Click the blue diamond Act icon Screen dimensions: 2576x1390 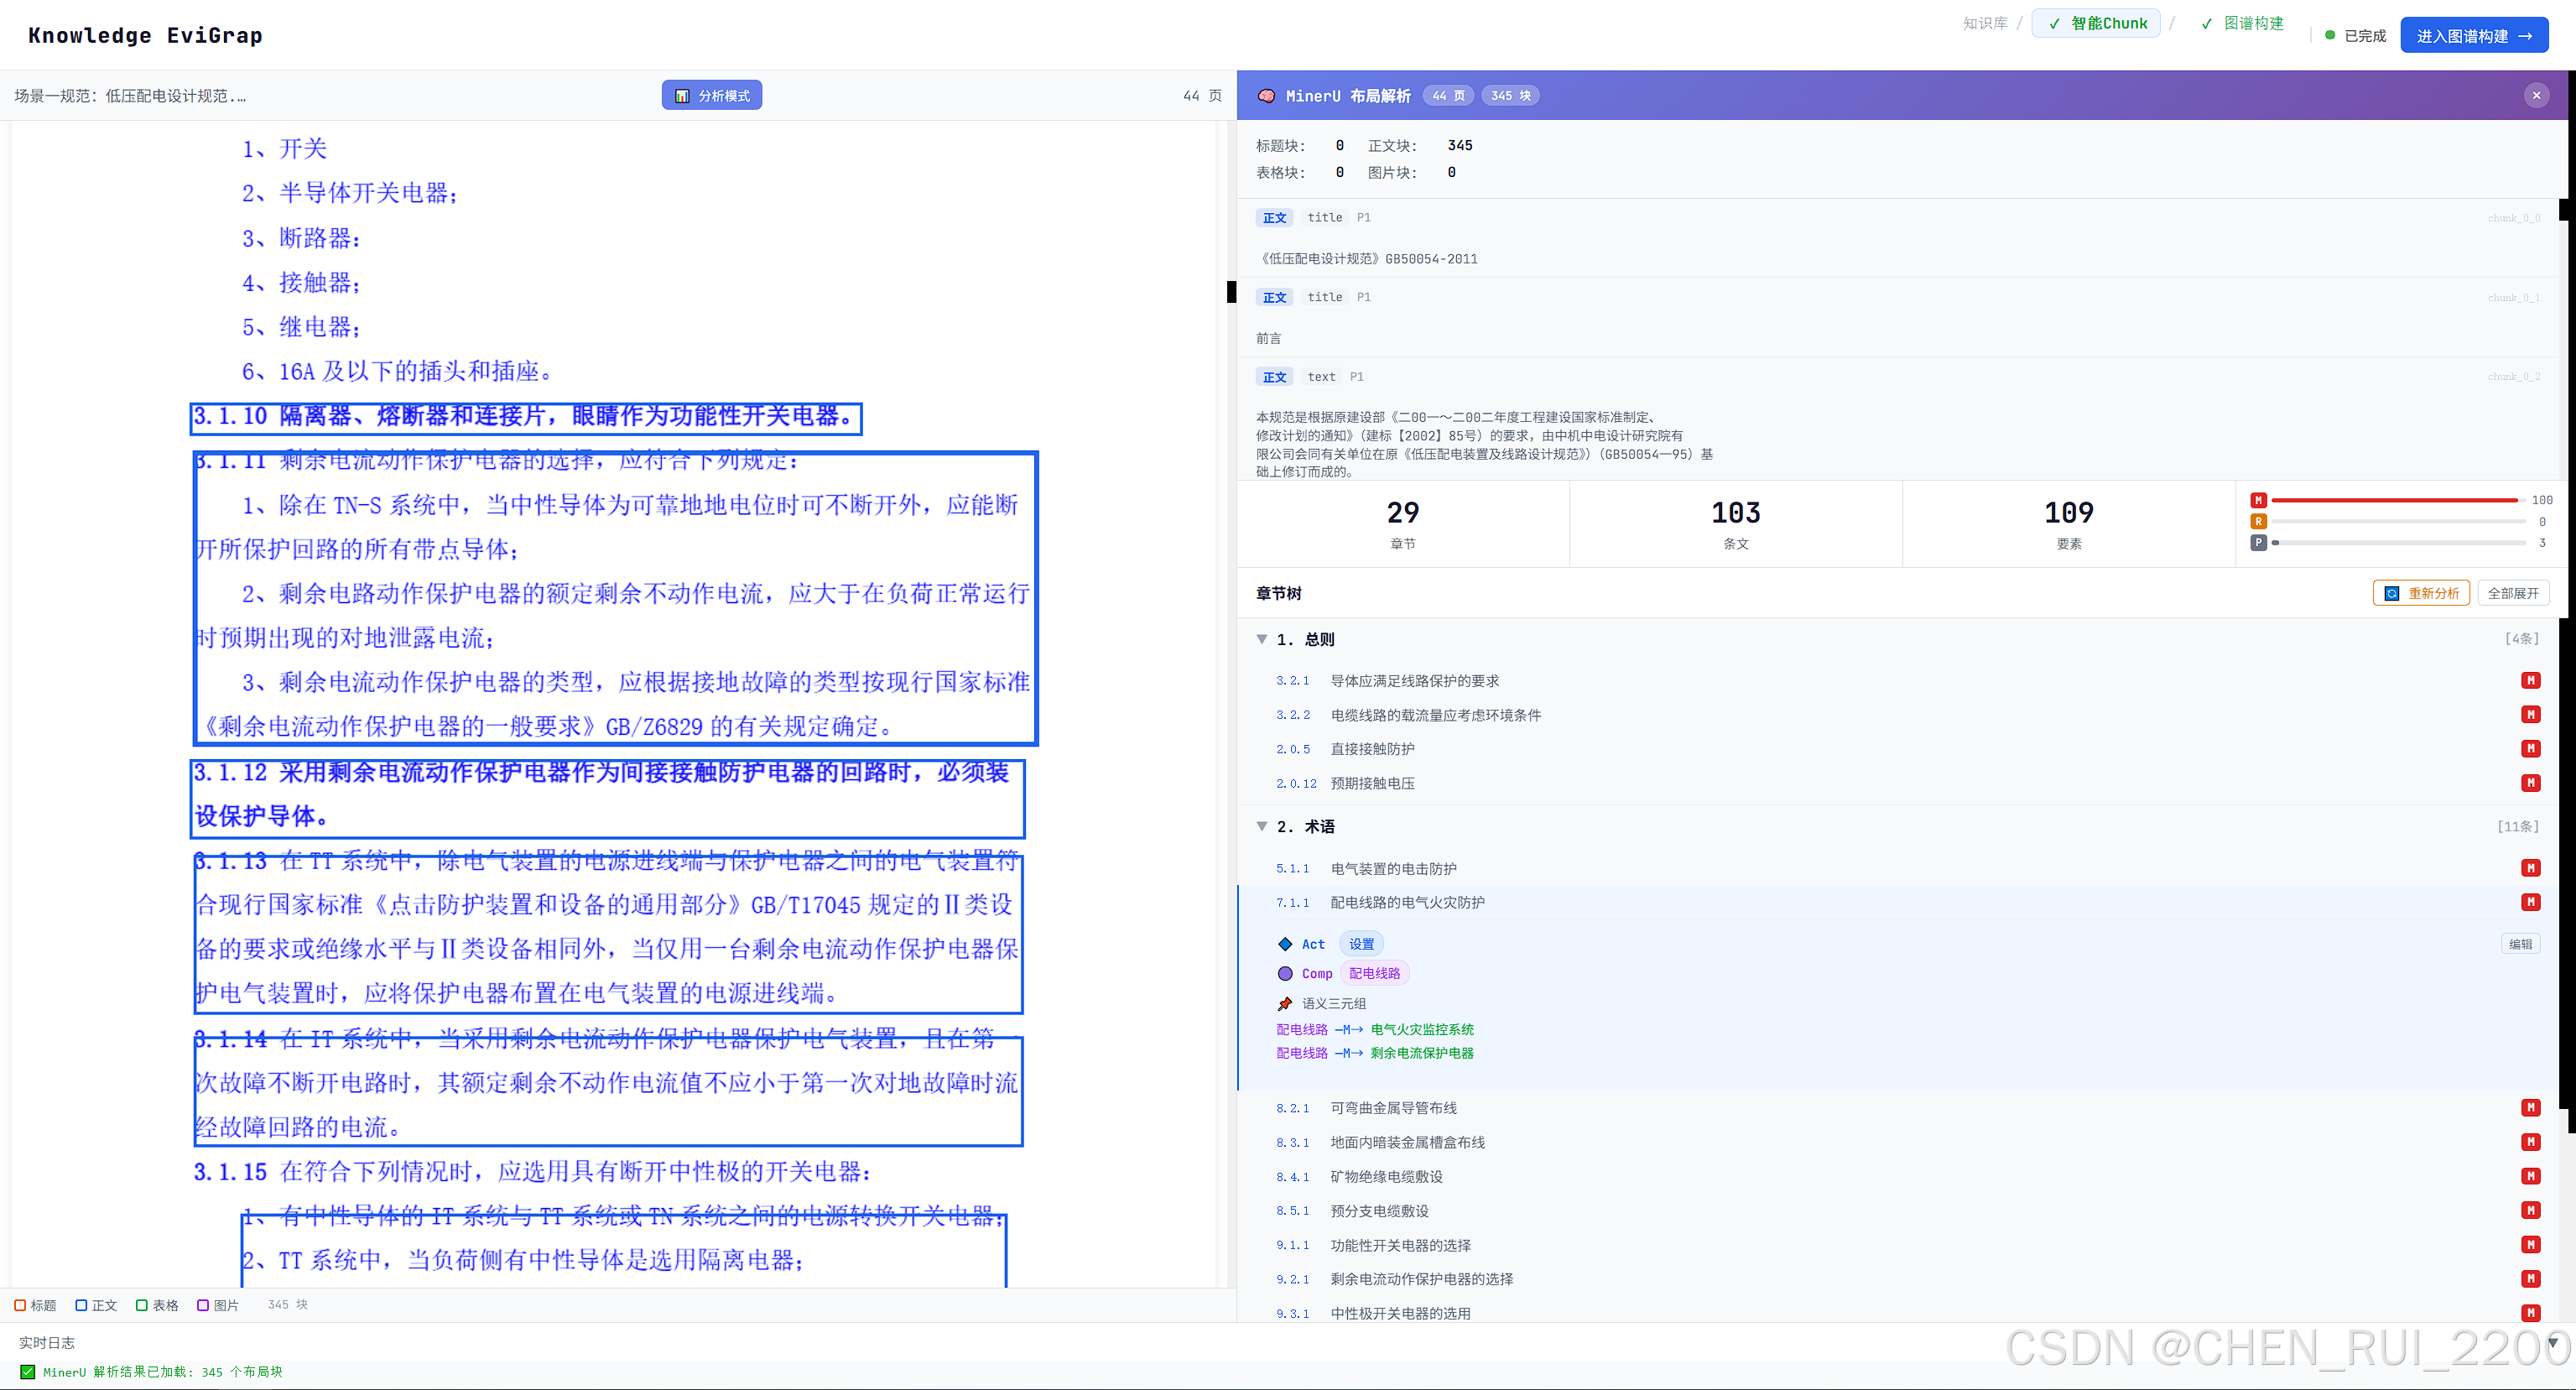pos(1285,944)
